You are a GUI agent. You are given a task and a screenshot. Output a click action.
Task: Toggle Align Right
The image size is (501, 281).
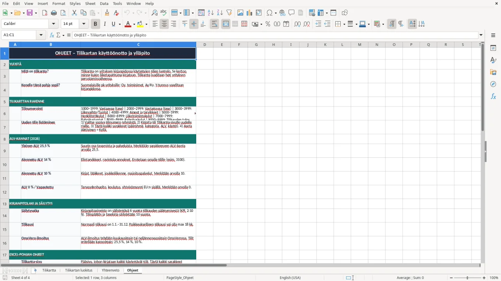(x=174, y=24)
